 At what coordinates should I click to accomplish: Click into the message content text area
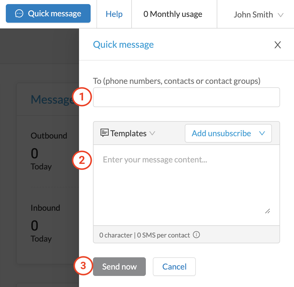(x=187, y=185)
